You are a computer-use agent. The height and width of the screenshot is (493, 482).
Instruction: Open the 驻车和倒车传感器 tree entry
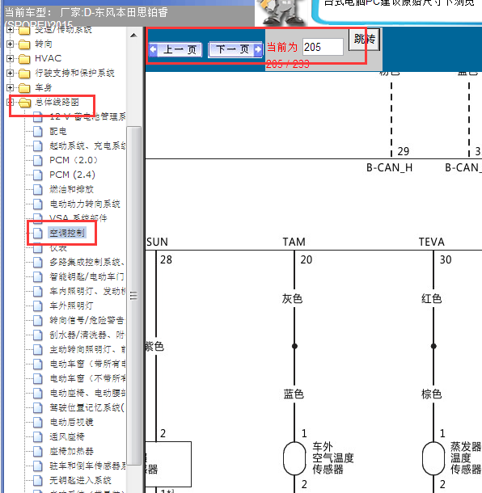[87, 466]
